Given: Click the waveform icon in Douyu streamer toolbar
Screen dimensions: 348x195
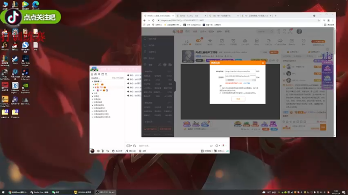Looking at the screenshot, I should [210, 42].
